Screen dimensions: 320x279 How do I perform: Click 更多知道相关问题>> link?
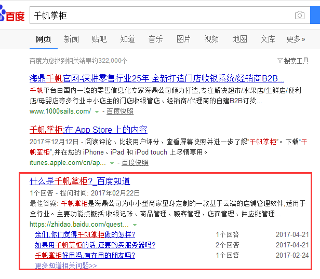[66, 266]
